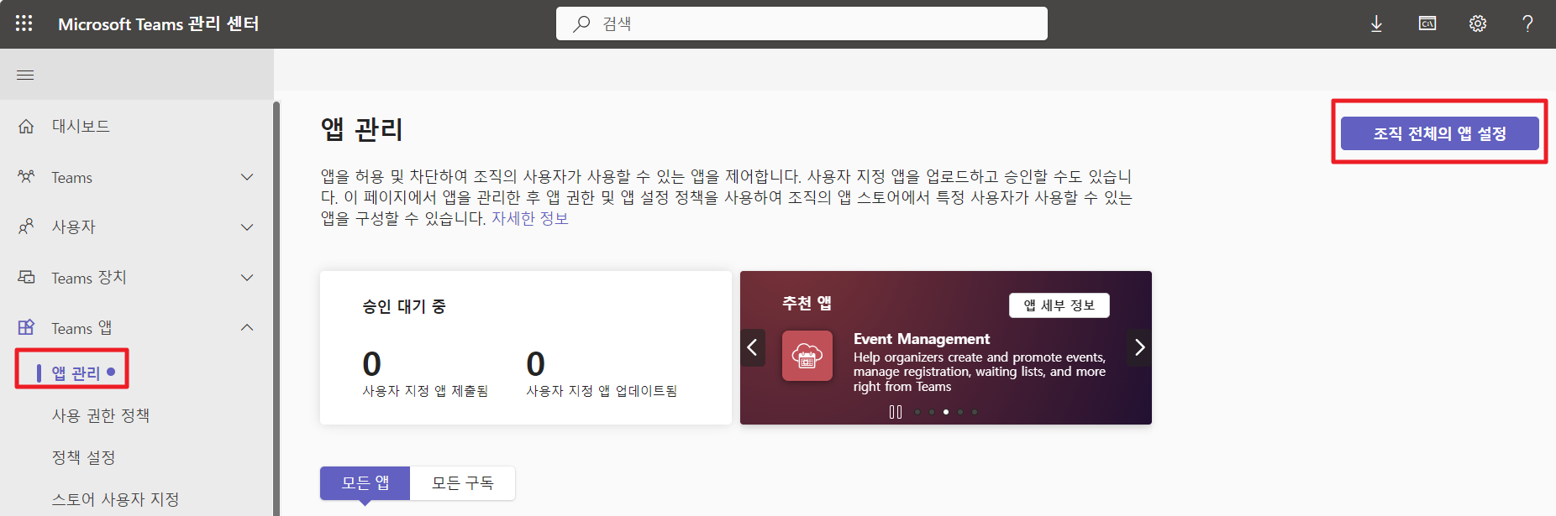Image resolution: width=1556 pixels, height=516 pixels.
Task: Pause the featured apps carousel
Action: point(896,412)
